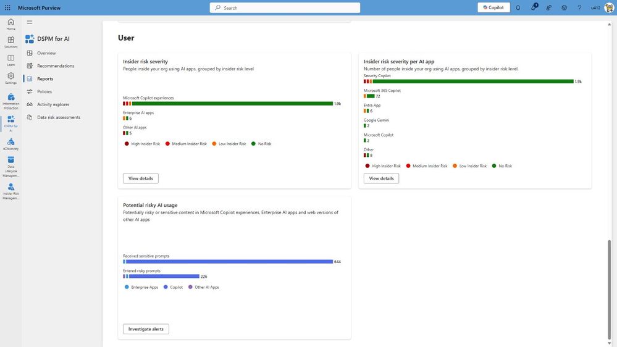Screen dimensions: 617x347
Task: Click the 'Potential risky AI usage' heading
Action: click(150, 205)
